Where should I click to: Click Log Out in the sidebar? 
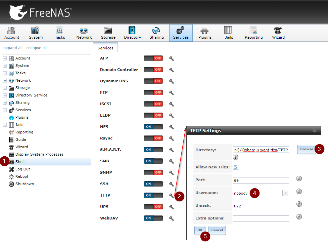(22, 169)
